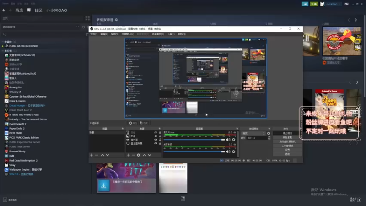366x206 pixels.
Task: Adjust the microphone volume slider
Action: (194, 140)
